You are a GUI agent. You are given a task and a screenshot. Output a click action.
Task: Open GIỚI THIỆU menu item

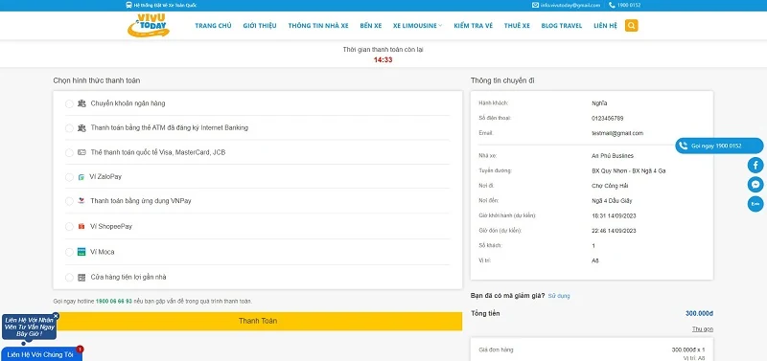click(x=260, y=26)
